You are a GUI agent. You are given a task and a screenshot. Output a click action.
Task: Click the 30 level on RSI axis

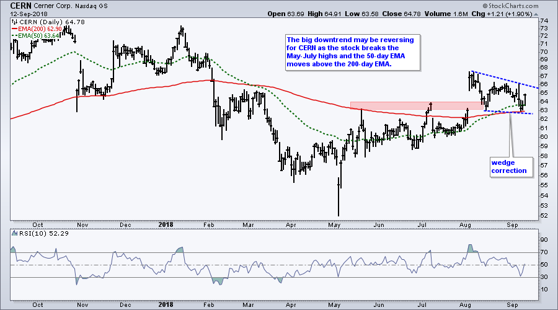(x=544, y=277)
